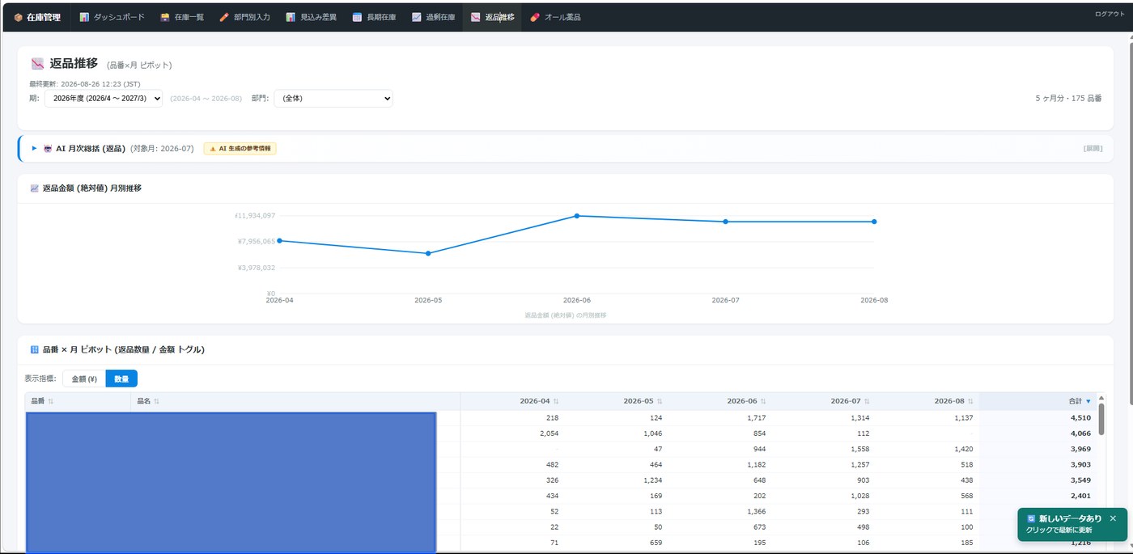Screen dimensions: 1133x554
Task: Switch the indicator to 金額 (¥)
Action: [x=84, y=378]
